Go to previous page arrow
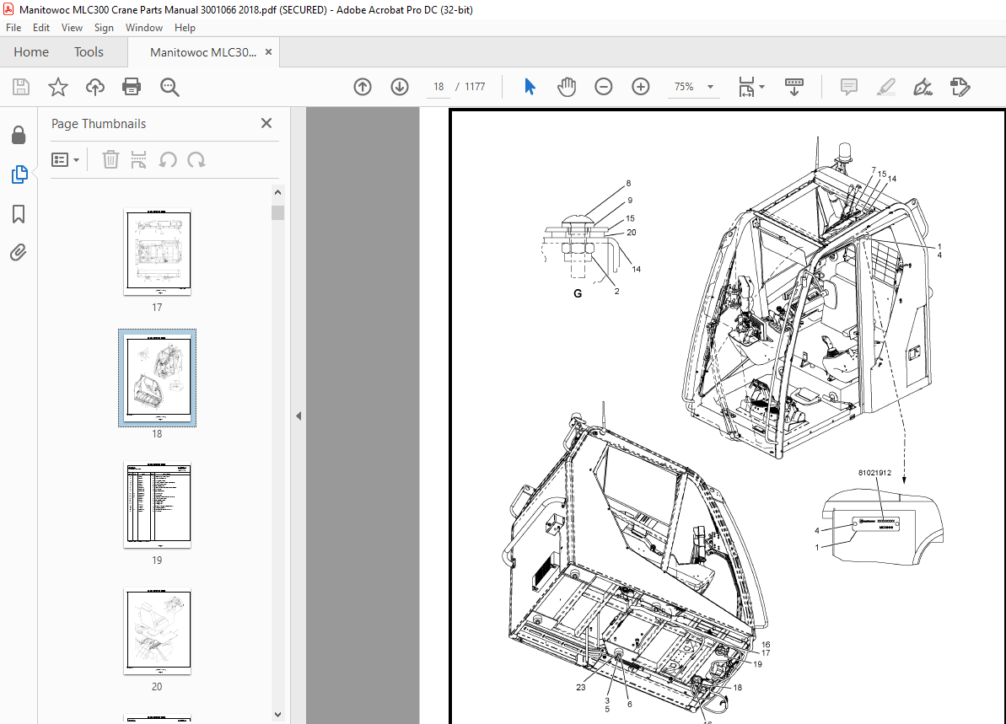 363,87
